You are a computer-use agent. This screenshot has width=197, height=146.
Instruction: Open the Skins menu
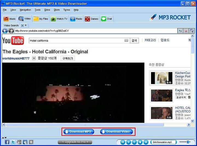pyautogui.click(x=47, y=10)
